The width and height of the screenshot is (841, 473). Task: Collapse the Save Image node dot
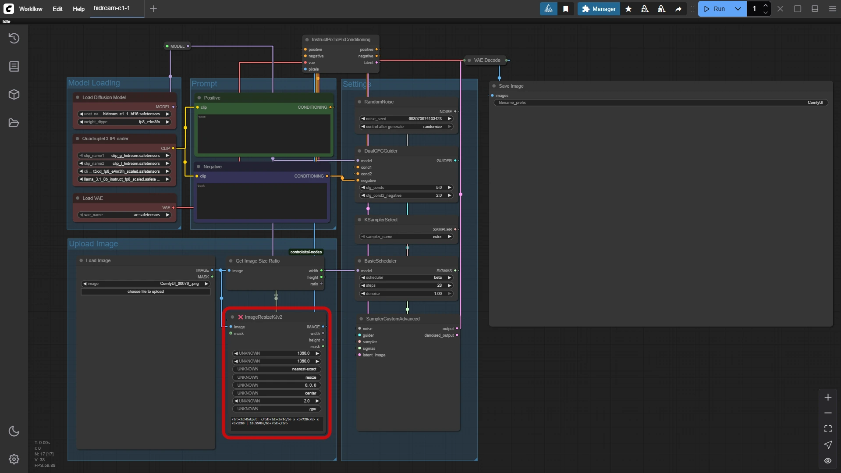494,86
